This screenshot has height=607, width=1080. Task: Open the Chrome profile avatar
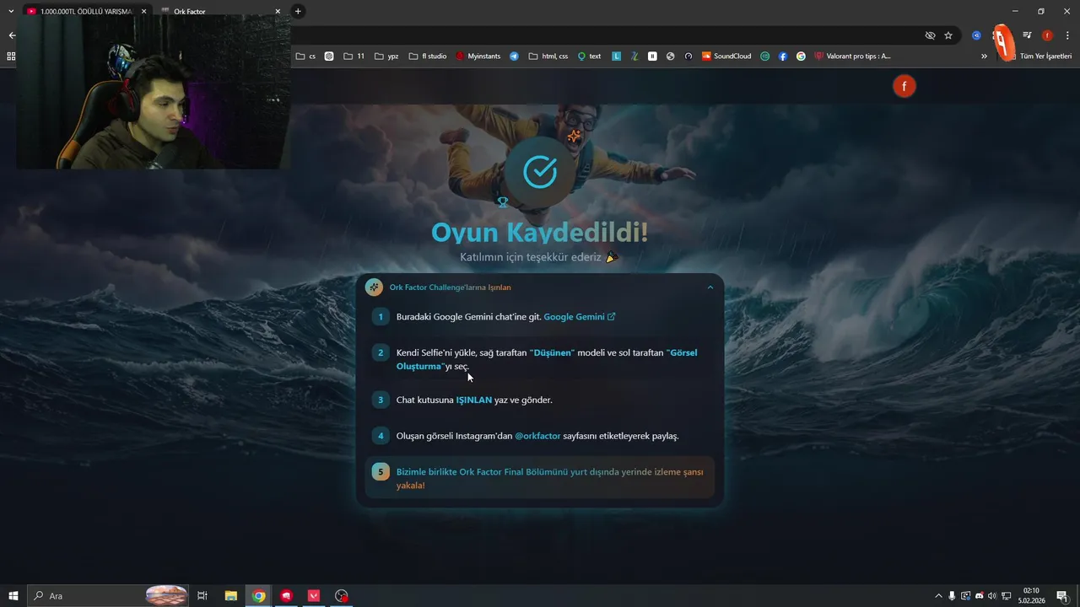(x=1047, y=35)
